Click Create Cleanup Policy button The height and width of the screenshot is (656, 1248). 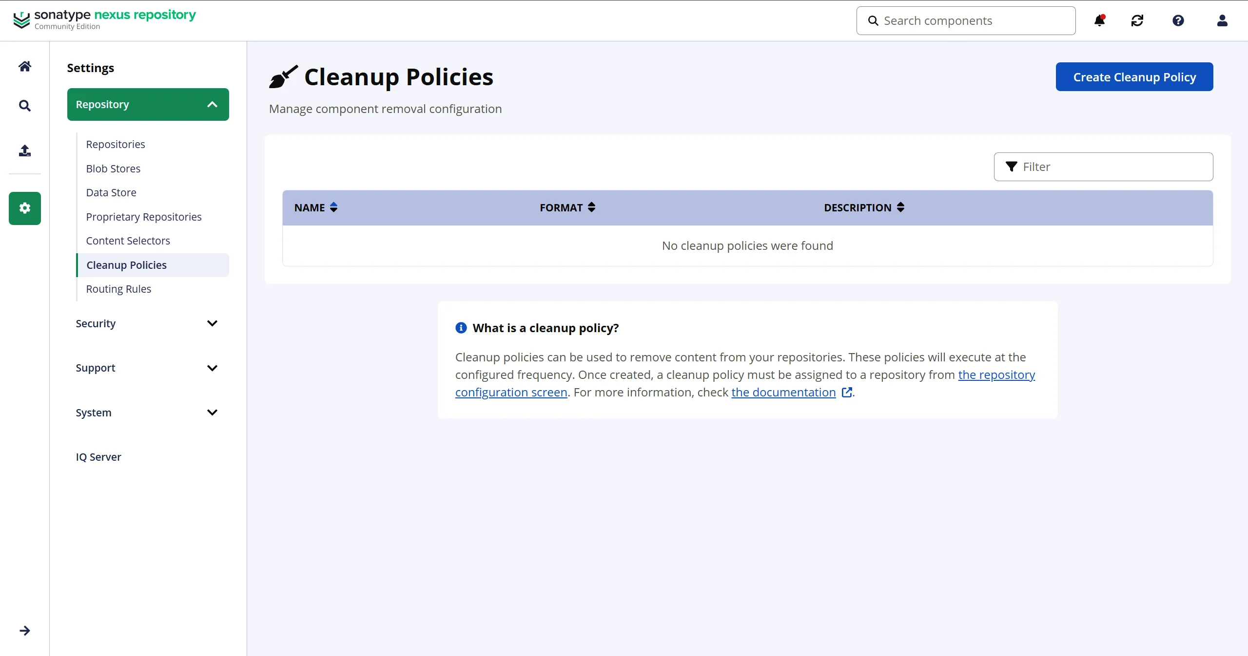1134,77
